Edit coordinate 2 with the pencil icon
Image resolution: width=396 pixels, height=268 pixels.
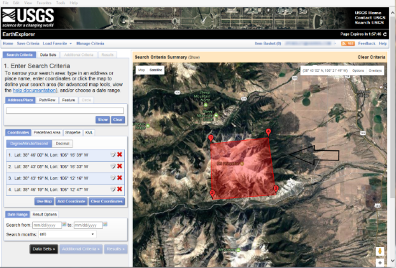coord(113,166)
